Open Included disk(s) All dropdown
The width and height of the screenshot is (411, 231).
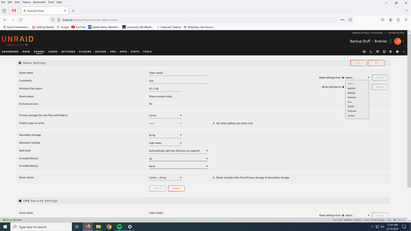[x=178, y=158]
